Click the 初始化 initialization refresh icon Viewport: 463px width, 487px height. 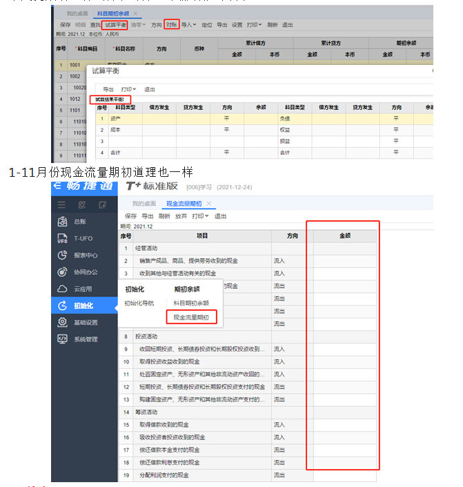click(62, 305)
